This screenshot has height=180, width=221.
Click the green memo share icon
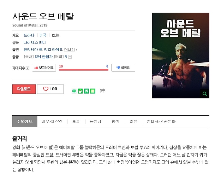93,91
